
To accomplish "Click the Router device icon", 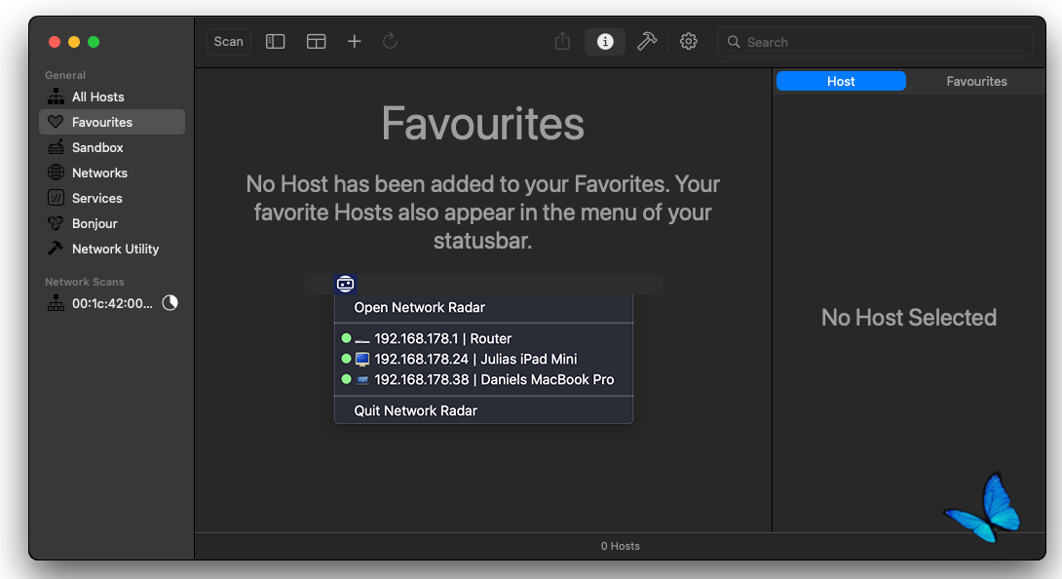I will [362, 340].
